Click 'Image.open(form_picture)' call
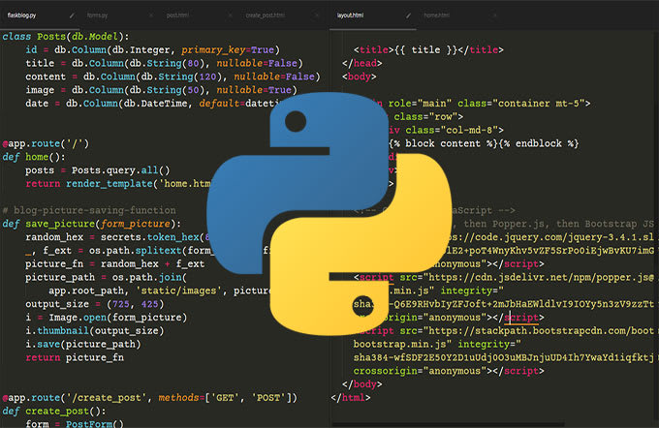Viewport: 659px width, 428px height. (117, 318)
